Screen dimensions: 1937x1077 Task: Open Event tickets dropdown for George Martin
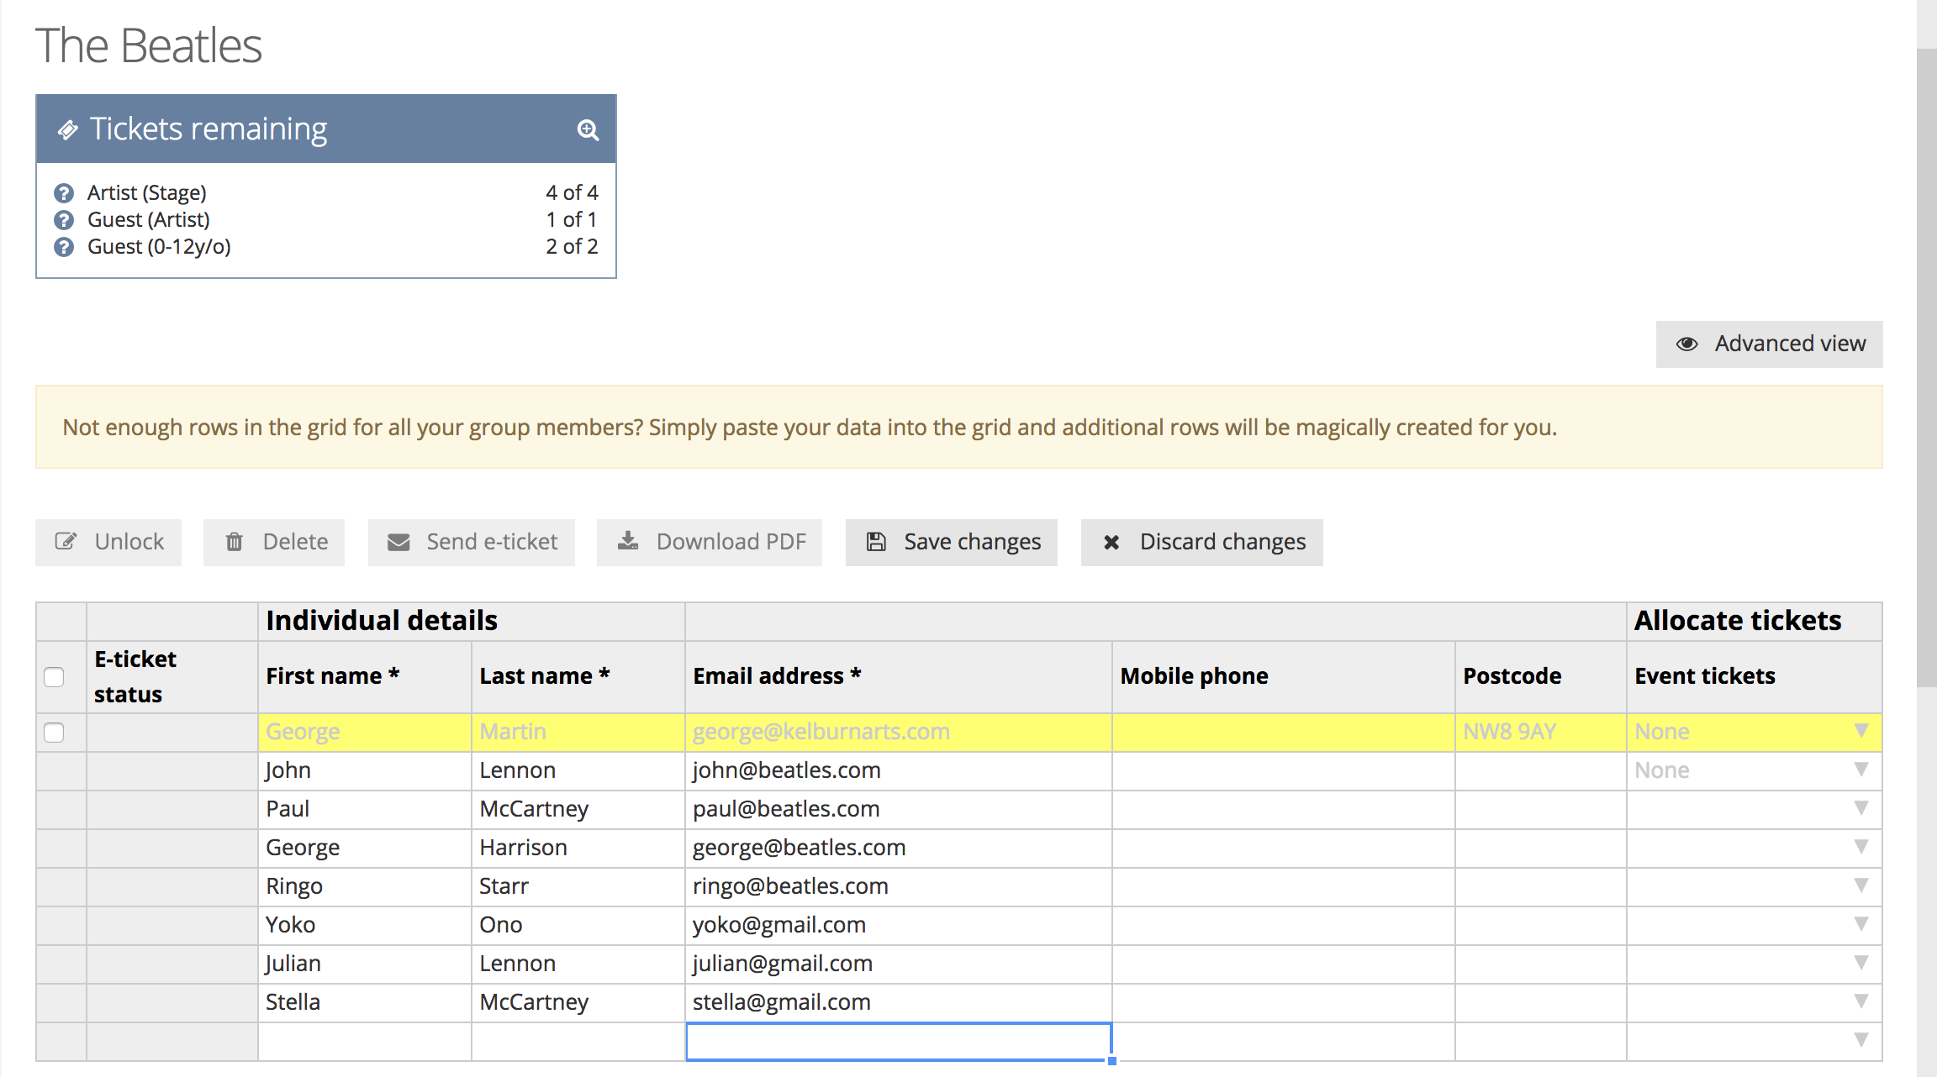[1861, 731]
